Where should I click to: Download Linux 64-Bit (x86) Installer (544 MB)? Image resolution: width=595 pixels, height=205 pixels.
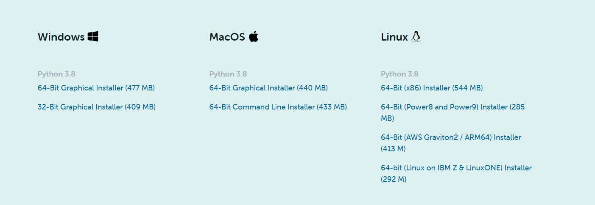pyautogui.click(x=432, y=88)
